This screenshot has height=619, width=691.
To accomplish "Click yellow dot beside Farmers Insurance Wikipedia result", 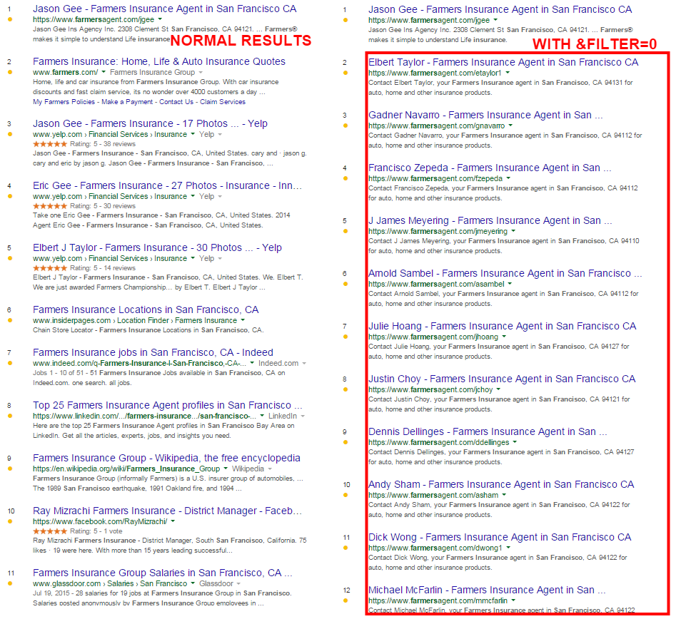I will tap(9, 469).
